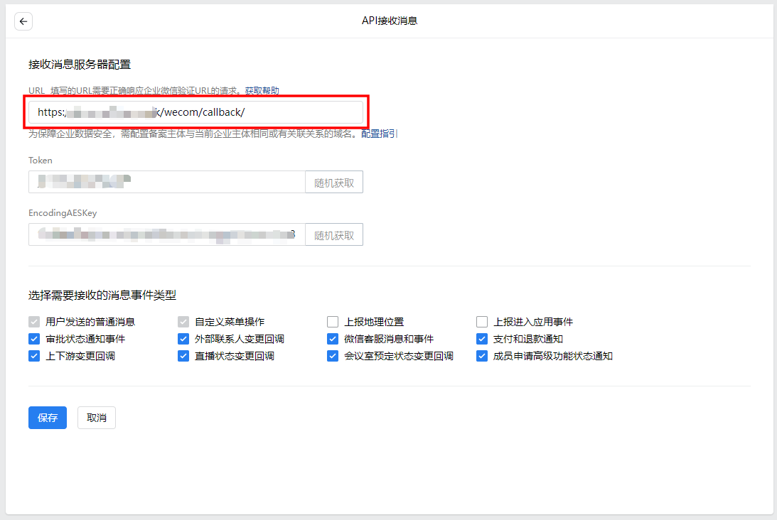
Task: Uncheck 外部联系人变更回调 checkbox
Action: pos(183,339)
